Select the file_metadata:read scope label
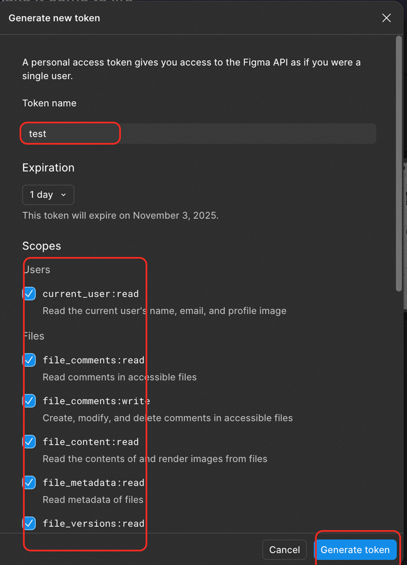 point(94,482)
